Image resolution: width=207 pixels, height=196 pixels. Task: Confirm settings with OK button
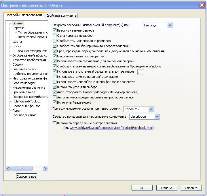click(x=142, y=188)
